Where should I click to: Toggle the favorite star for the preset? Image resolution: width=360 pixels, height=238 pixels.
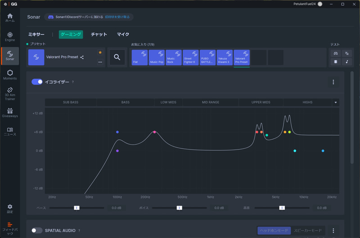100,52
